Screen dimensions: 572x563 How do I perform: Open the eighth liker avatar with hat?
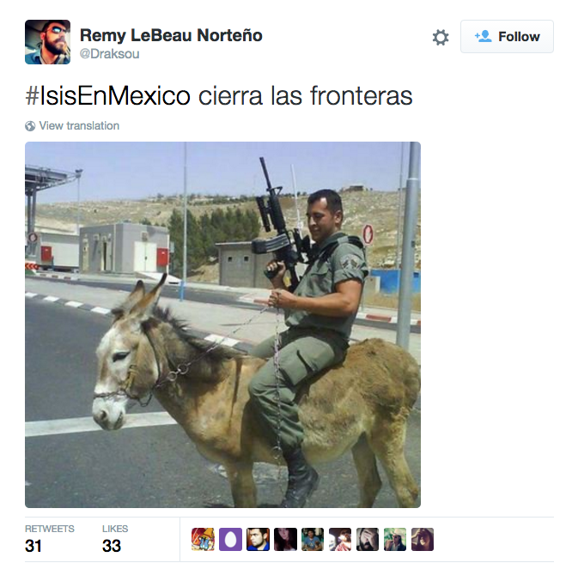pyautogui.click(x=395, y=539)
